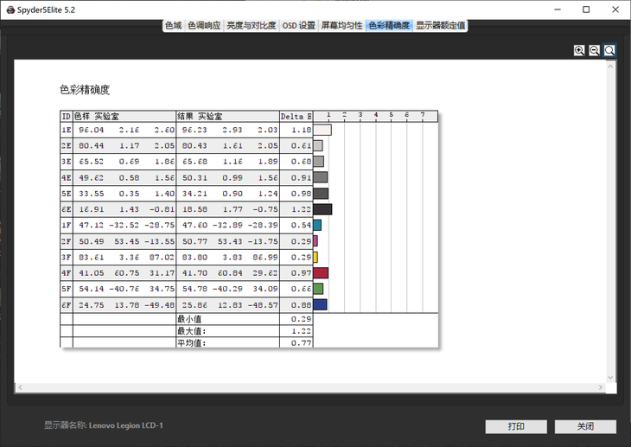Click the Delta E column header
This screenshot has height=447, width=631.
pos(296,117)
